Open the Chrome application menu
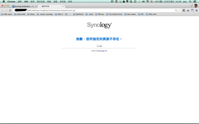 (x=11, y=1)
